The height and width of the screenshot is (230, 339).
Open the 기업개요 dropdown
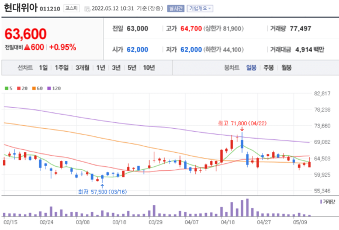tap(200, 8)
